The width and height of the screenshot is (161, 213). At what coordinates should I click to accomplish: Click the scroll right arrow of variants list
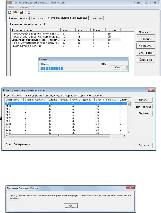pyautogui.click(x=125, y=136)
